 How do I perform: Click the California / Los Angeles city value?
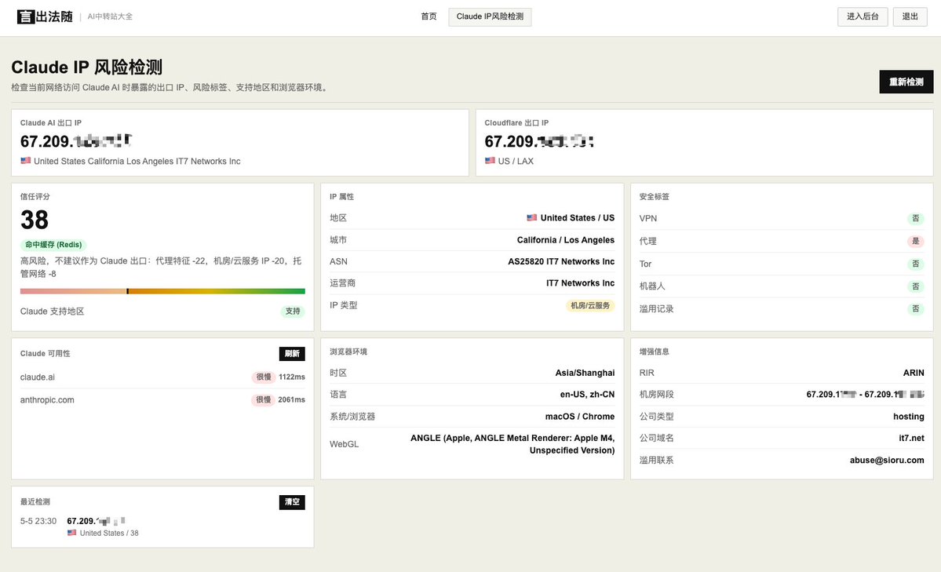pos(566,240)
